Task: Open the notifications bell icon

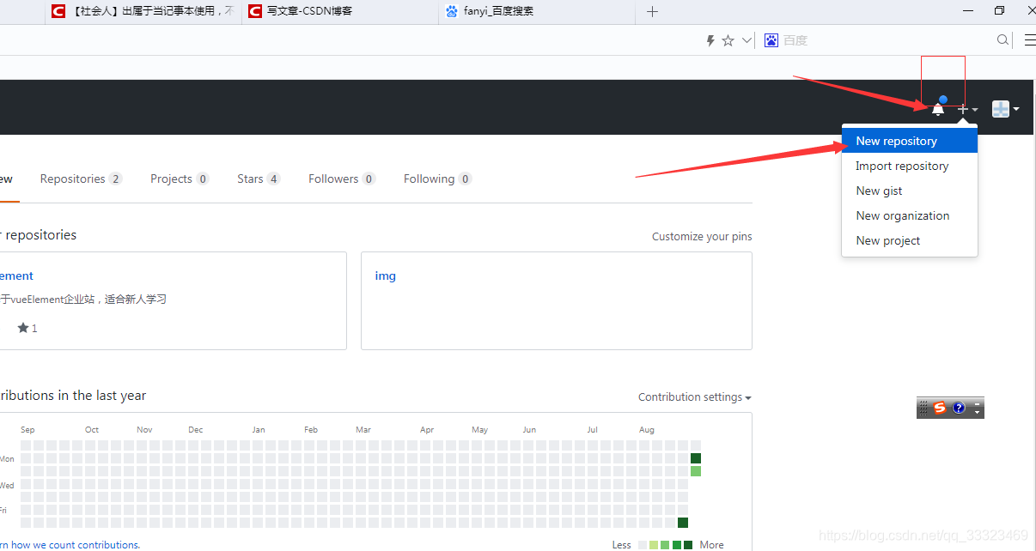Action: (x=938, y=109)
